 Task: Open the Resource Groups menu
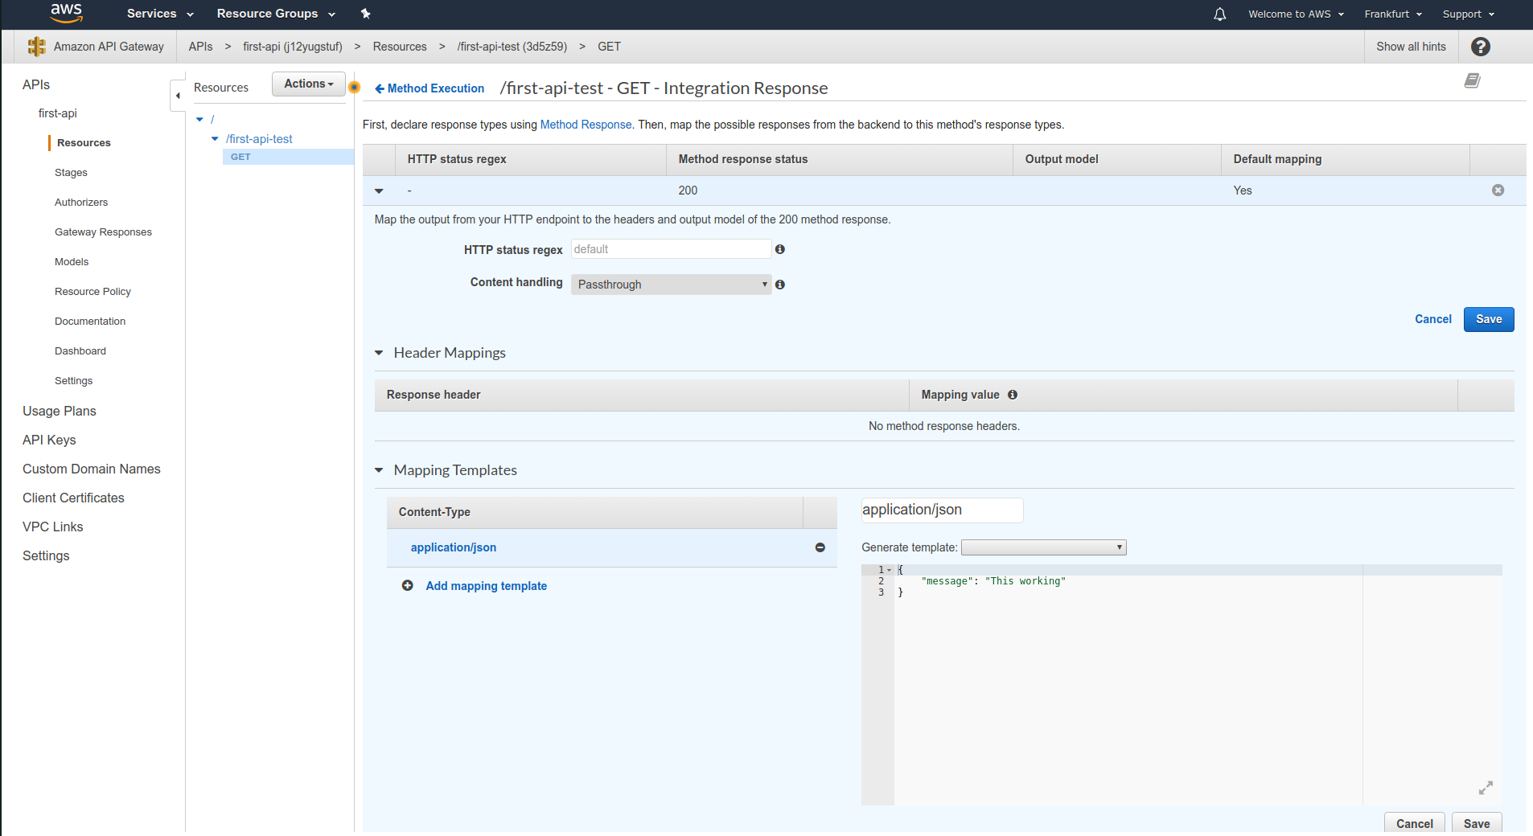(276, 14)
